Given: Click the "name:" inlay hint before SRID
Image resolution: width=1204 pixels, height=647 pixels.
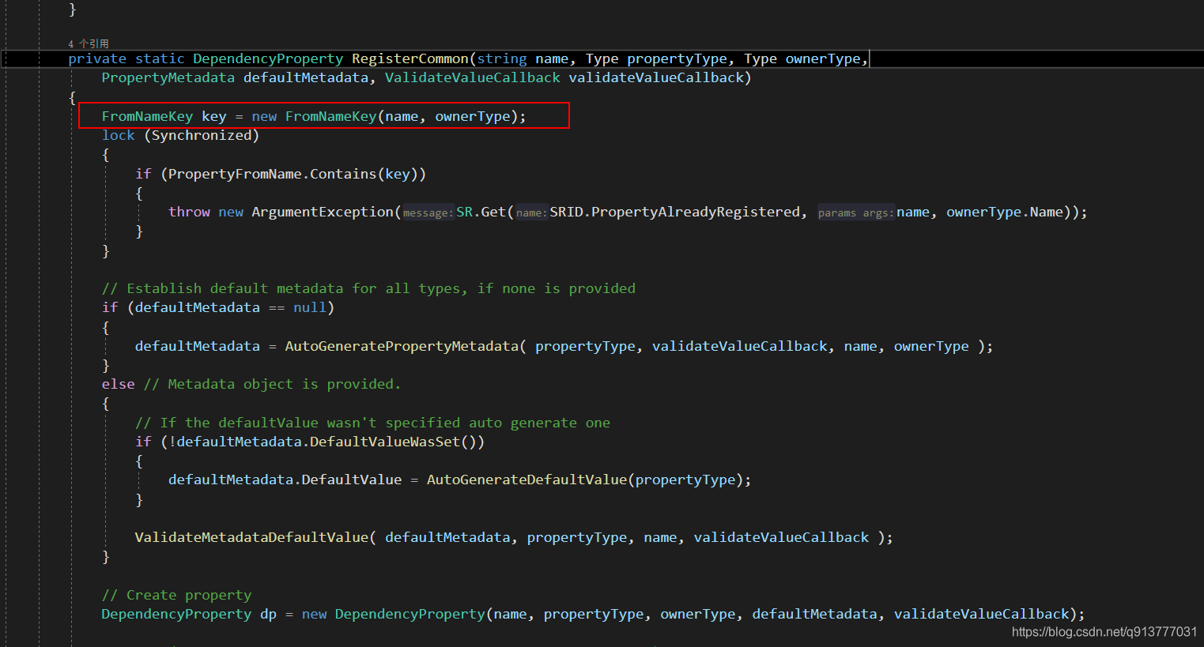Looking at the screenshot, I should [x=531, y=213].
